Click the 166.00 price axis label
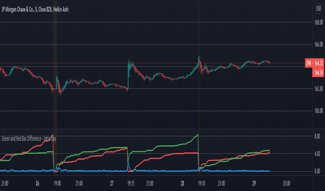The height and width of the screenshot is (191, 325). pos(319,44)
